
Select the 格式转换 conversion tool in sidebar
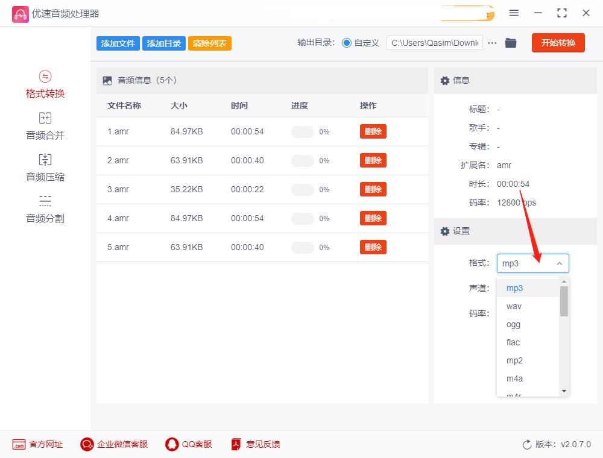click(45, 84)
